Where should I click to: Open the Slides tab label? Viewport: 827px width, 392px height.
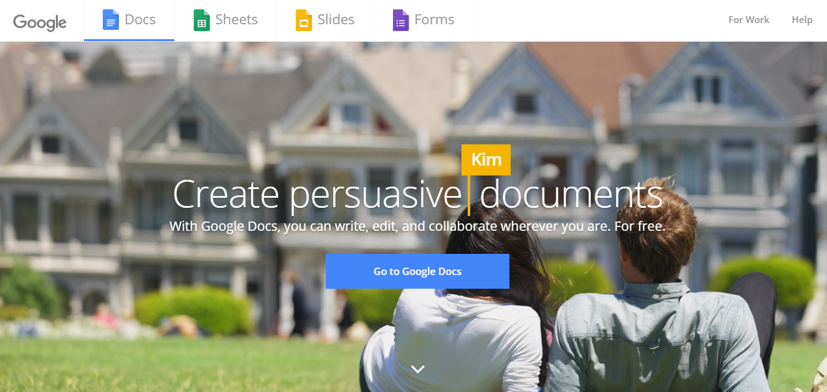click(336, 20)
